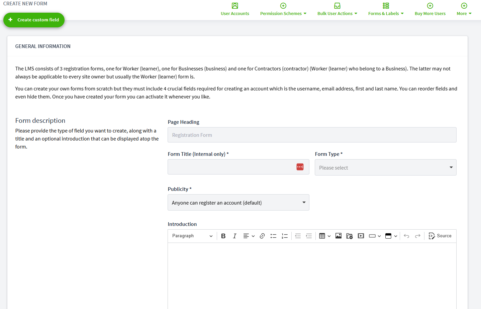Click the bold formatting icon
The height and width of the screenshot is (309, 481).
click(223, 236)
